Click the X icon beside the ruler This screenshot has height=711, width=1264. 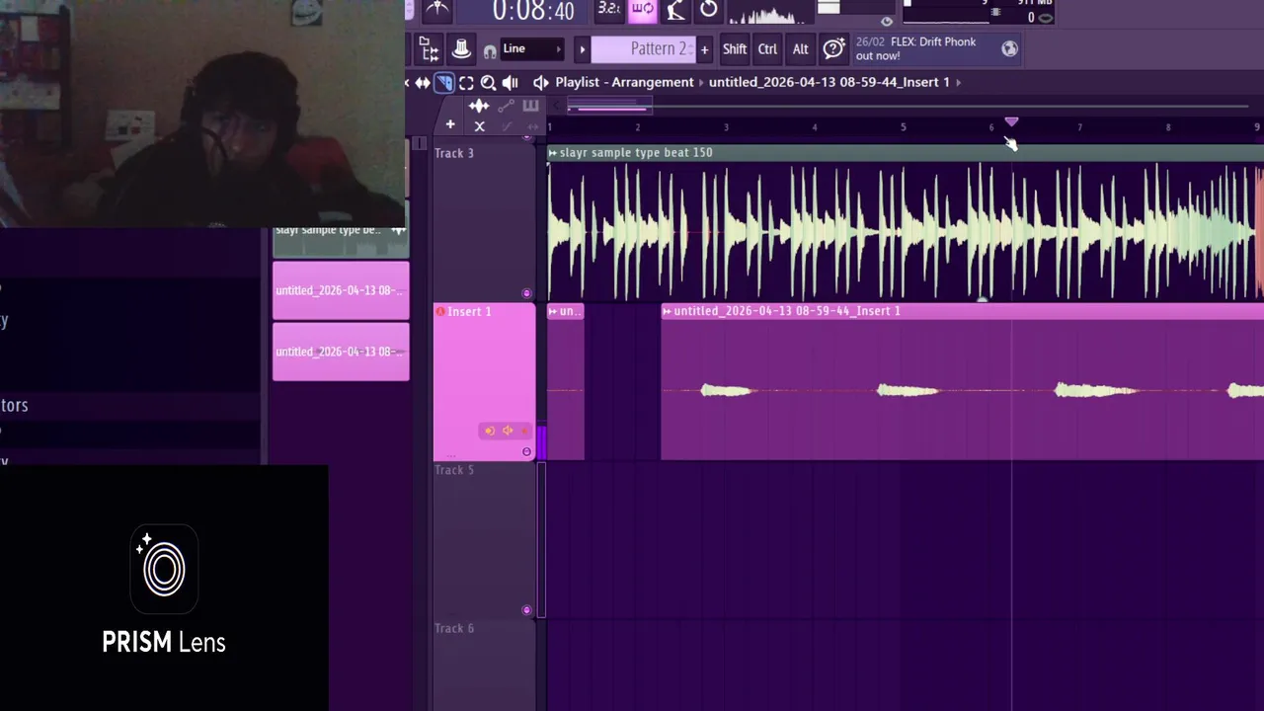click(x=479, y=126)
